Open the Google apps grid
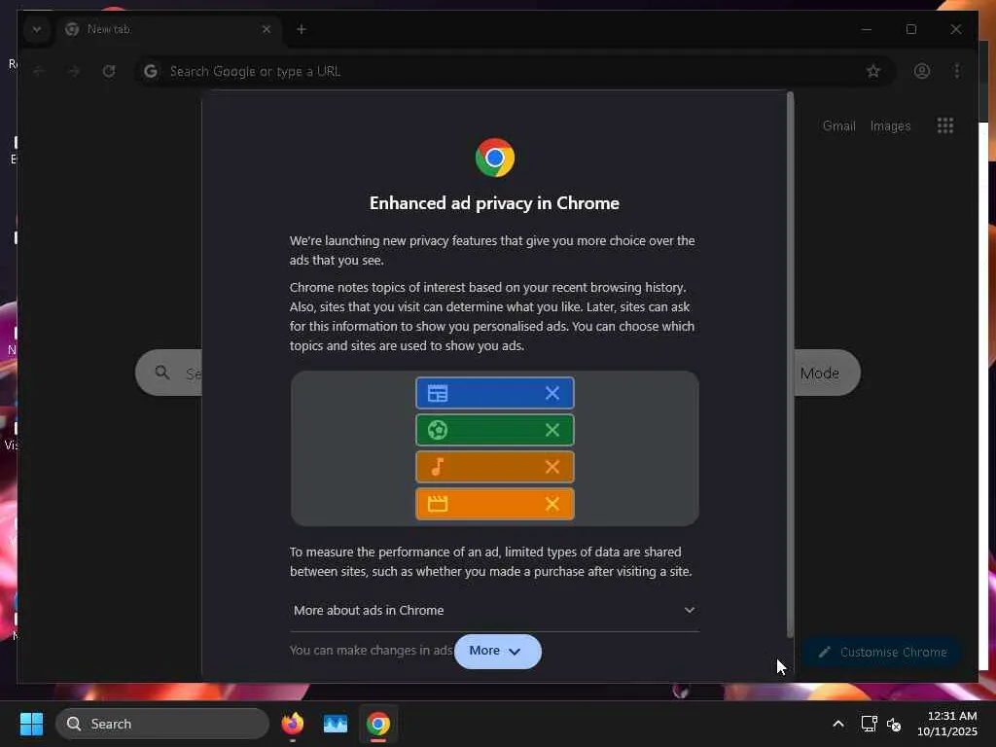This screenshot has height=747, width=996. pyautogui.click(x=945, y=125)
